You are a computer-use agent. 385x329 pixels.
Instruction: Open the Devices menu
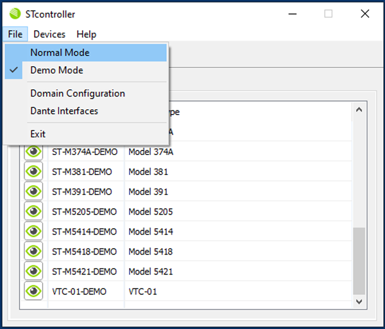point(49,34)
